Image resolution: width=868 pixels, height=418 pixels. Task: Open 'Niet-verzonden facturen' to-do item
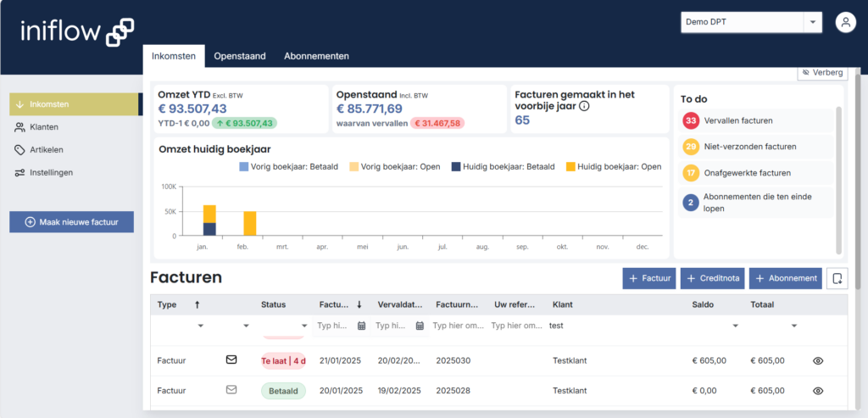pos(756,147)
